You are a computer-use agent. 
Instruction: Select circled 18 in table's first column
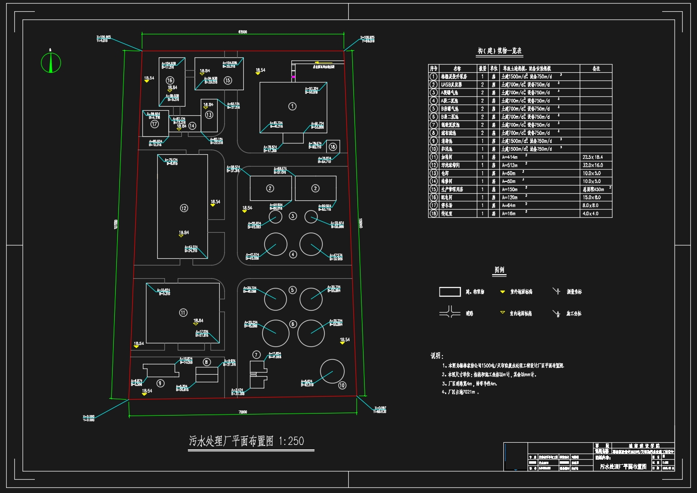coord(434,213)
